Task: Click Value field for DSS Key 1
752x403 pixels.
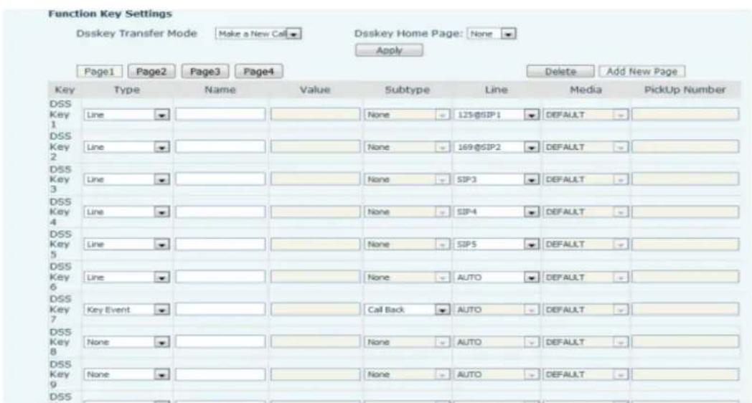Action: click(315, 114)
